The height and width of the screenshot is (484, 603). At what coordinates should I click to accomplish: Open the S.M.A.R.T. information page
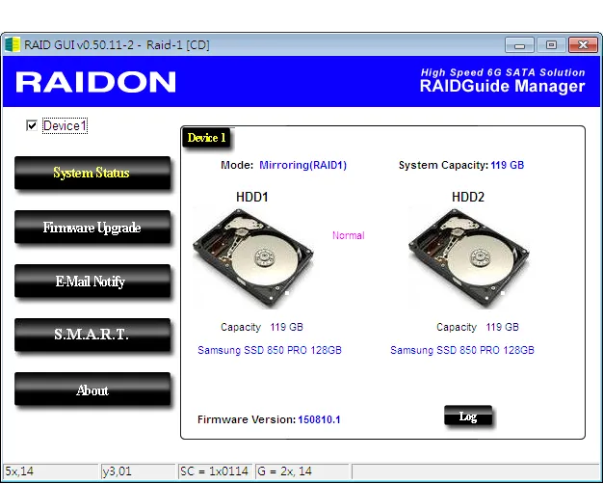coord(92,335)
